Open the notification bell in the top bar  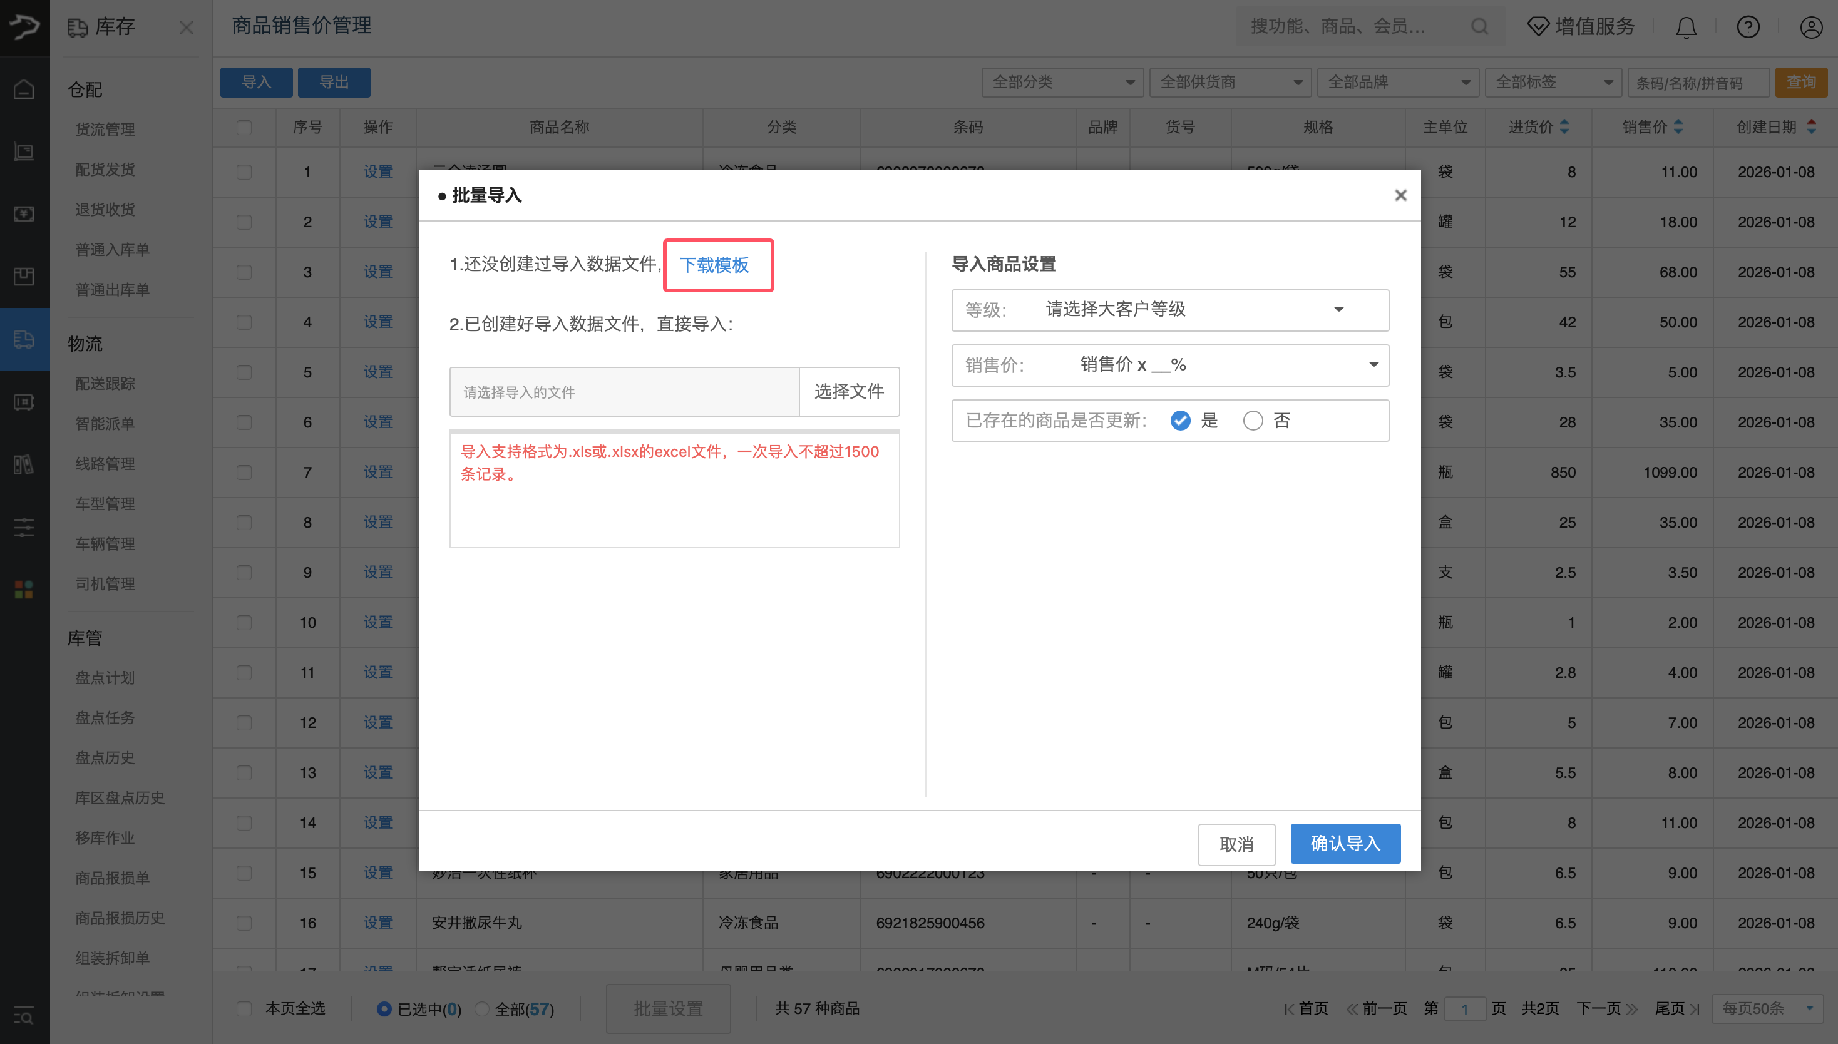pos(1685,26)
